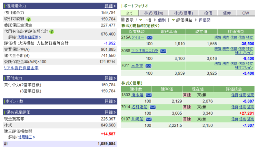Switch display to 評価額 view
Image resolution: width=258 pixels, height=148 pixels.
pos(204,20)
